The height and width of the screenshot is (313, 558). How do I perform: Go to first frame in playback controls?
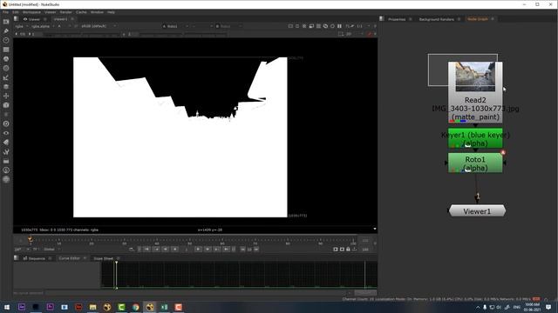click(146, 250)
